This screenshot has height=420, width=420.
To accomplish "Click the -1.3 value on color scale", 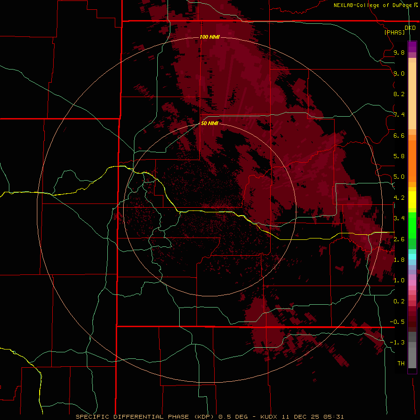I will click(x=397, y=343).
